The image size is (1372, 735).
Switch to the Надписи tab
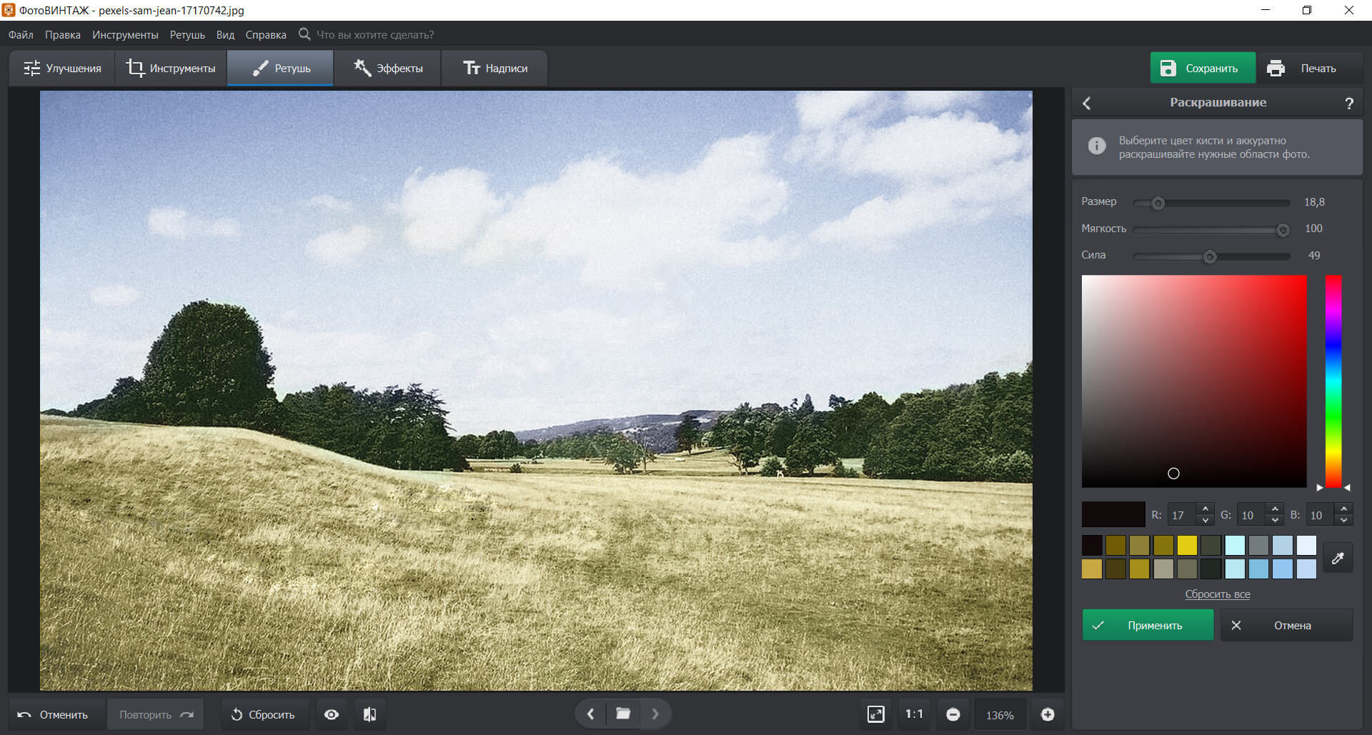click(x=494, y=69)
